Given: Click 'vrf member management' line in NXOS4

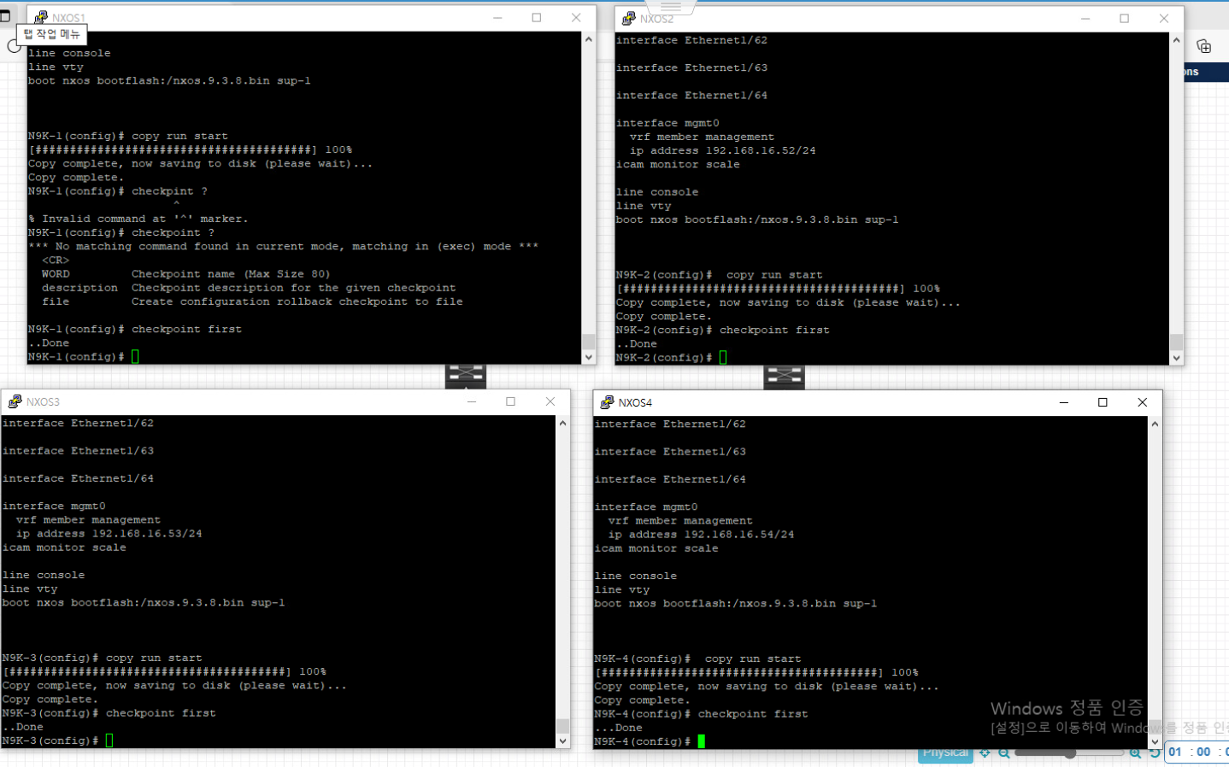Looking at the screenshot, I should click(x=680, y=521).
